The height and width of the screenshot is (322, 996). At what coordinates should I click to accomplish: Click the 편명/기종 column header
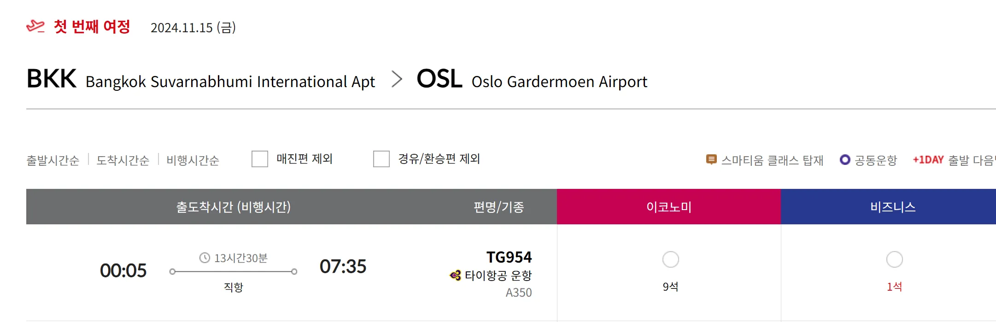coord(499,207)
